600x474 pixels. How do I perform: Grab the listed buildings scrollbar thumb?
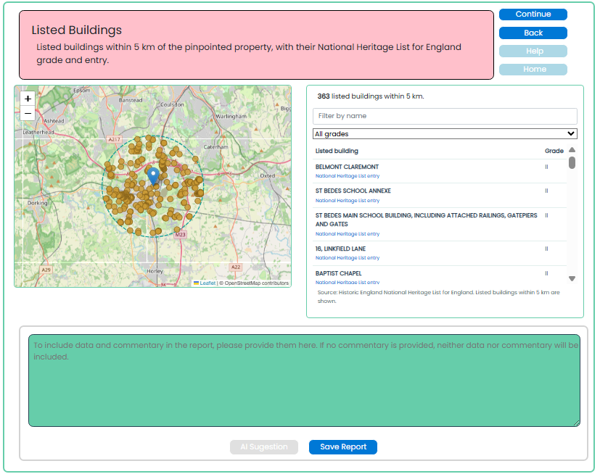click(x=572, y=162)
